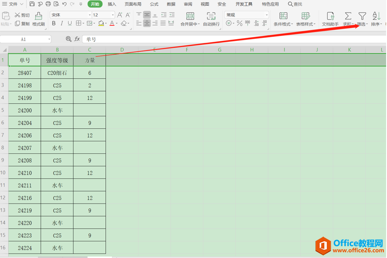This screenshot has height=258, width=387.
Task: Click Auto Wrap (自动换行)
Action: click(x=211, y=19)
